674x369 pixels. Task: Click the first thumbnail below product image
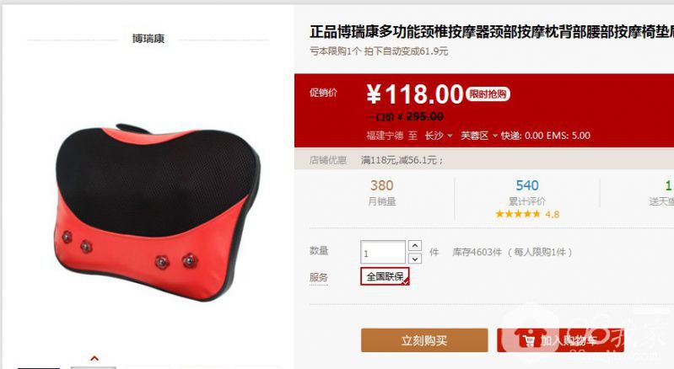point(39,367)
